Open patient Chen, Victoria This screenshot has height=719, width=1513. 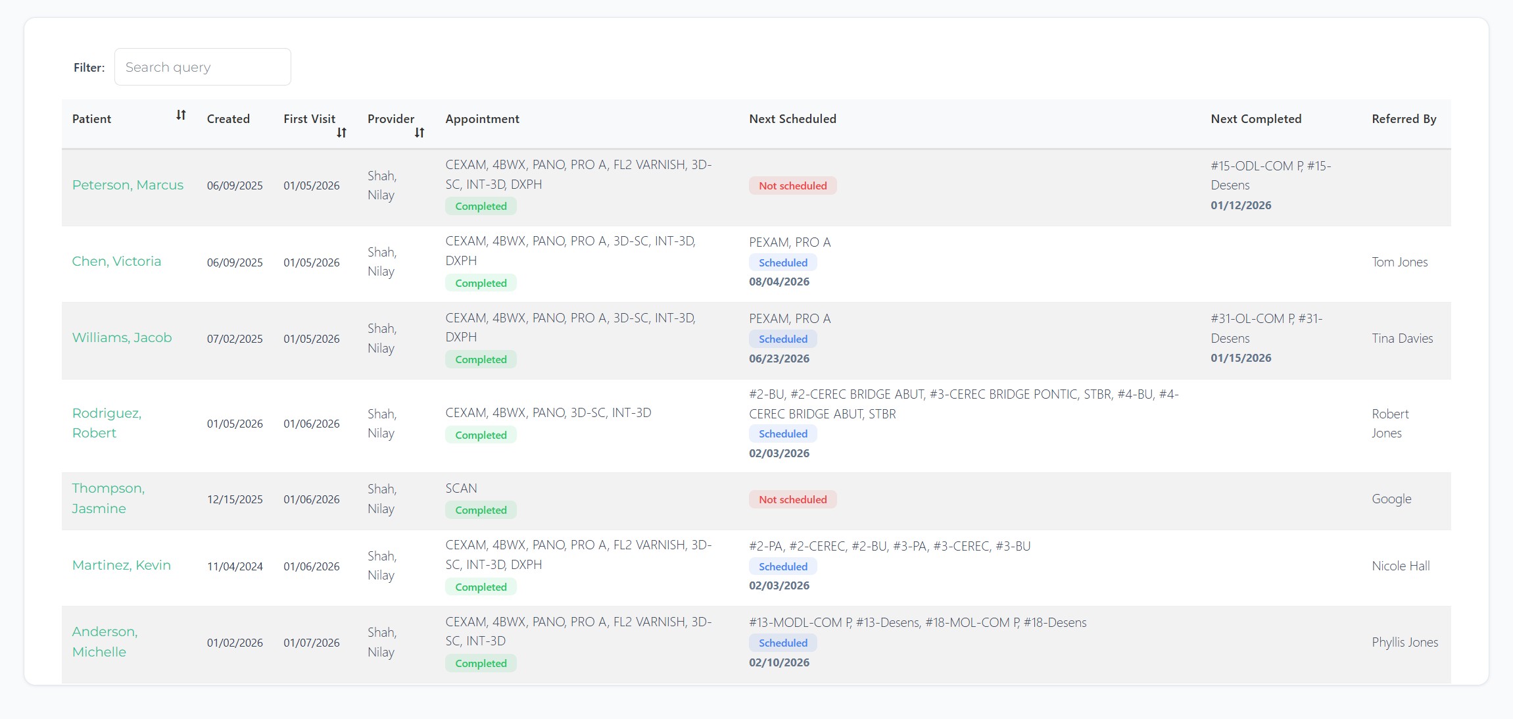point(116,261)
